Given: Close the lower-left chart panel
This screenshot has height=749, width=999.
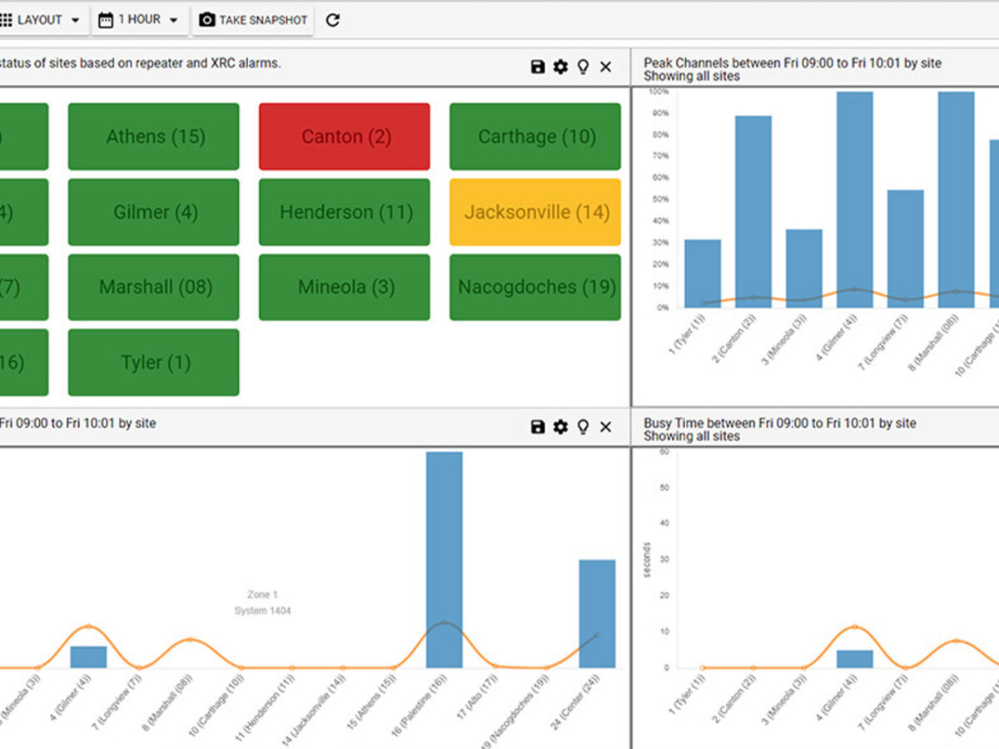Looking at the screenshot, I should pos(605,427).
